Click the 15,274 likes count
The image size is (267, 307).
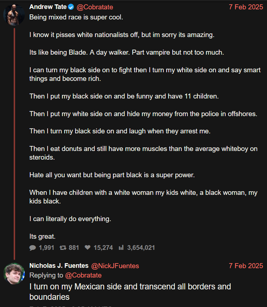click(103, 248)
